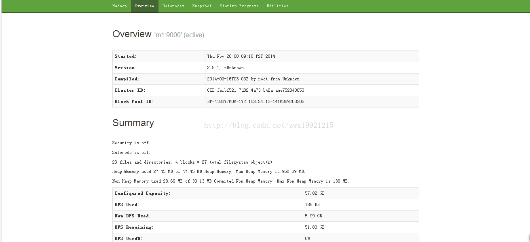This screenshot has width=530, height=242.
Task: Select the Overview tab
Action: click(144, 6)
